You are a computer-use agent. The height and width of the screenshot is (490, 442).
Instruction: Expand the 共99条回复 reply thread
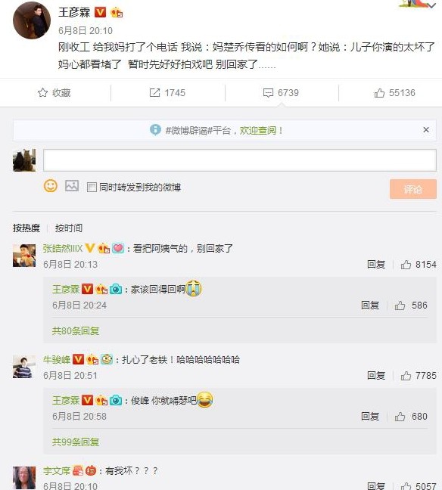pos(76,442)
